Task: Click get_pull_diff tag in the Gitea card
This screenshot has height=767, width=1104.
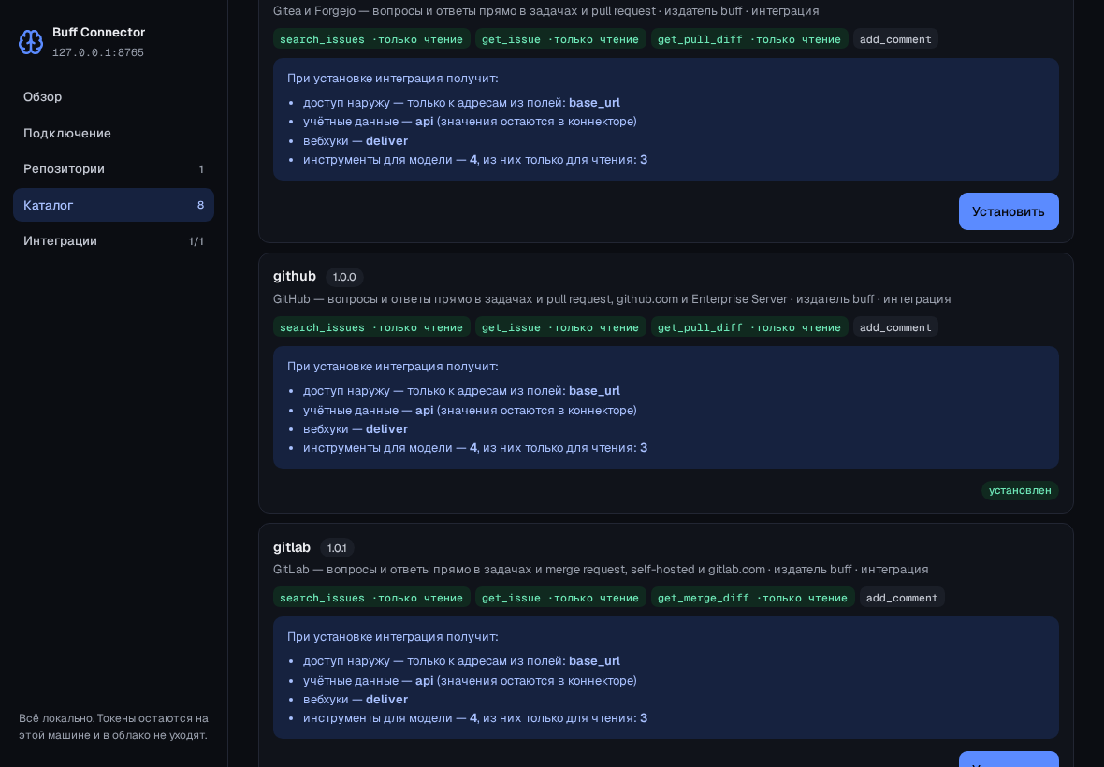Action: click(x=748, y=39)
